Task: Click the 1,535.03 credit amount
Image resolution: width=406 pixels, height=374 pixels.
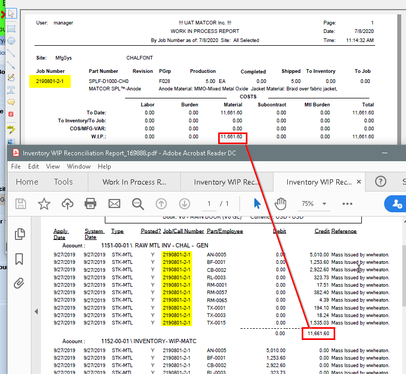Action: click(319, 323)
